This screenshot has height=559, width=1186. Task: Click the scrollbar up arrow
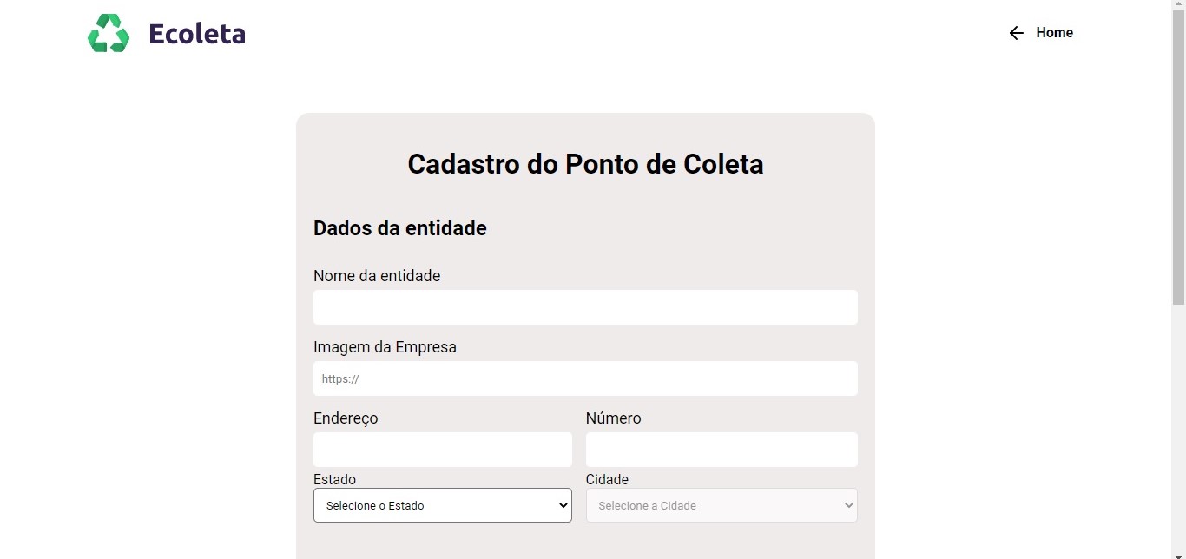pyautogui.click(x=1179, y=5)
